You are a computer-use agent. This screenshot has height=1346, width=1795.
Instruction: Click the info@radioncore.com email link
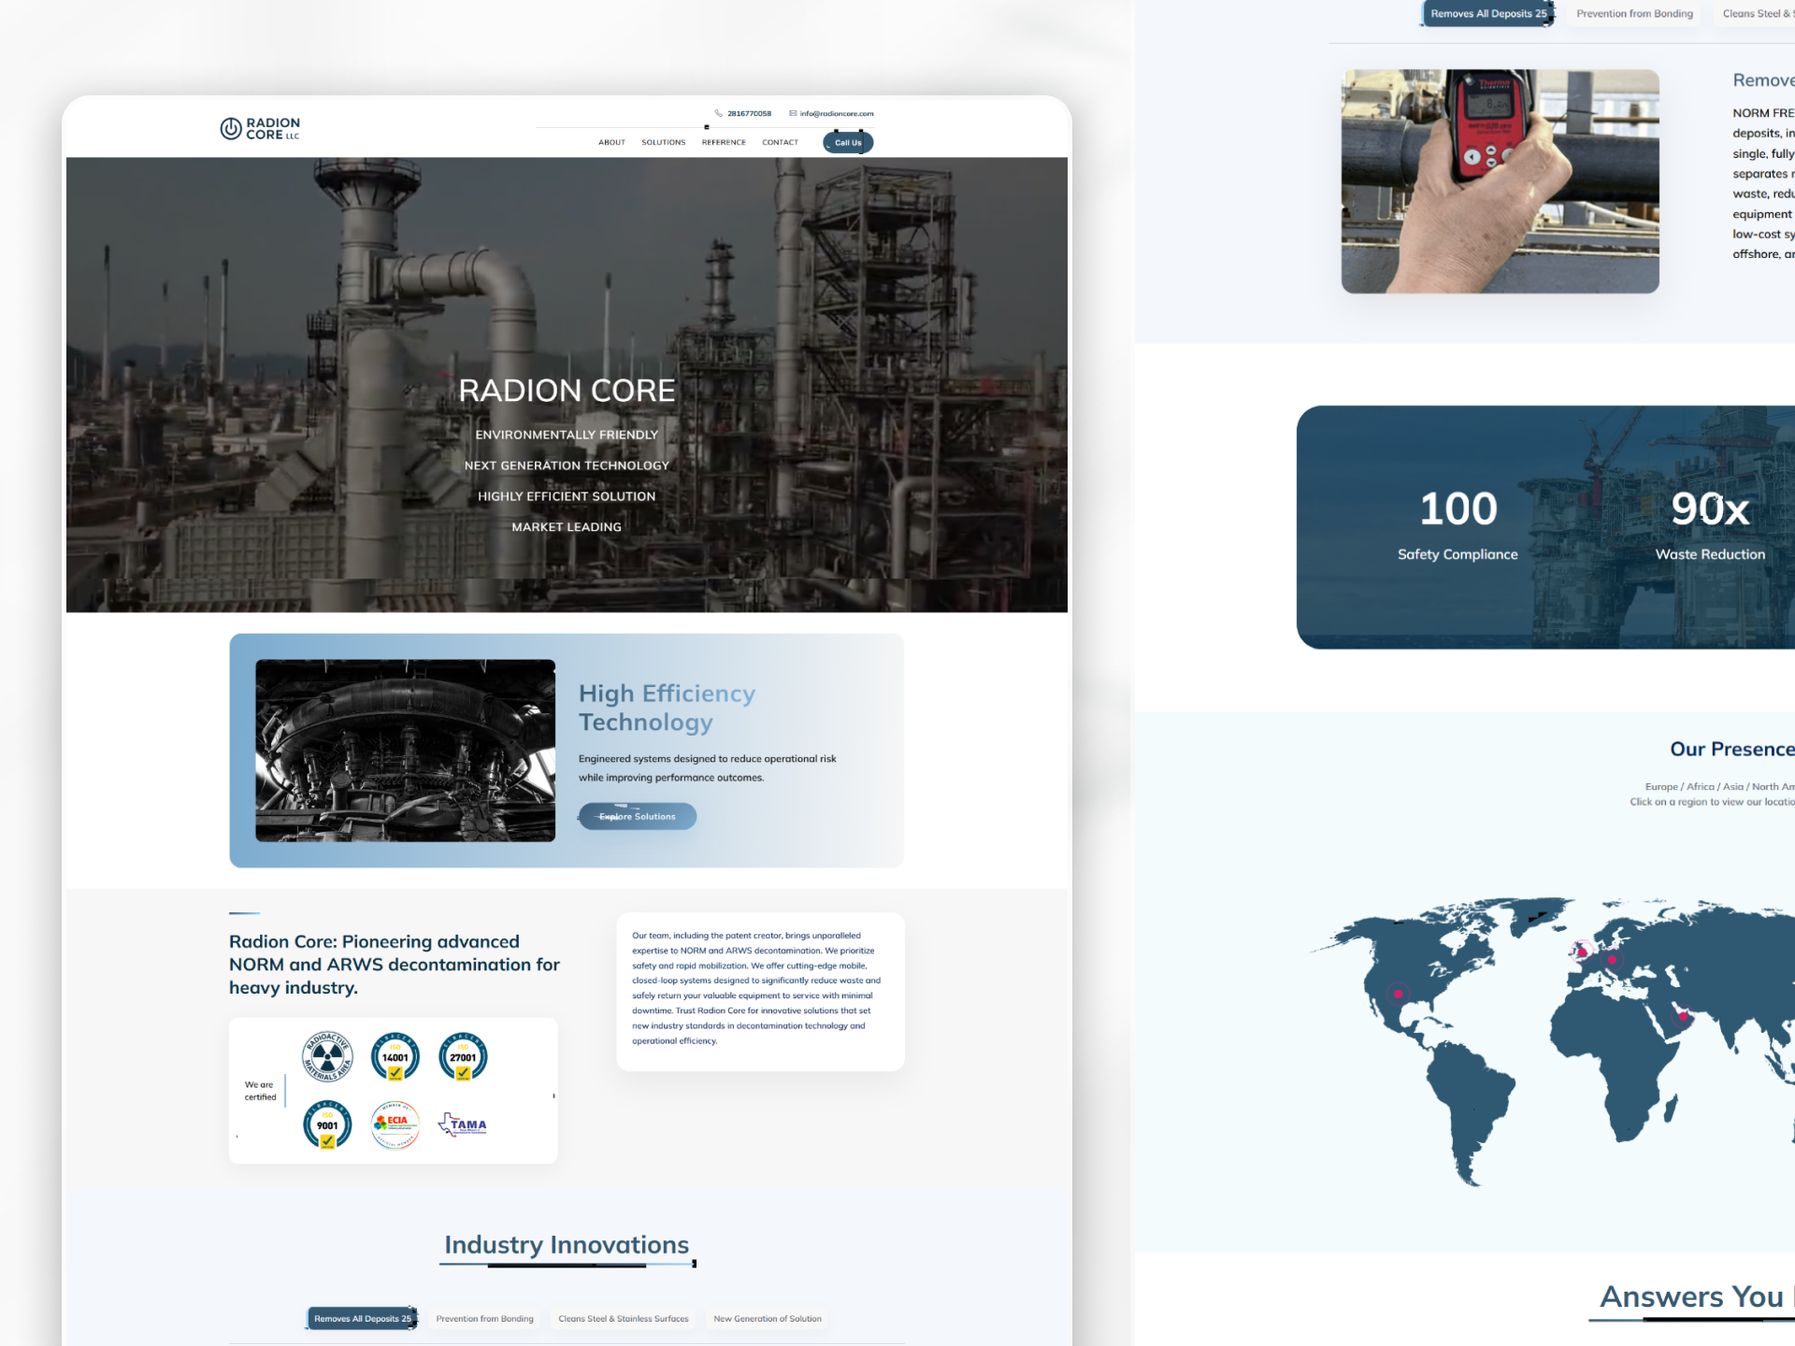837,113
